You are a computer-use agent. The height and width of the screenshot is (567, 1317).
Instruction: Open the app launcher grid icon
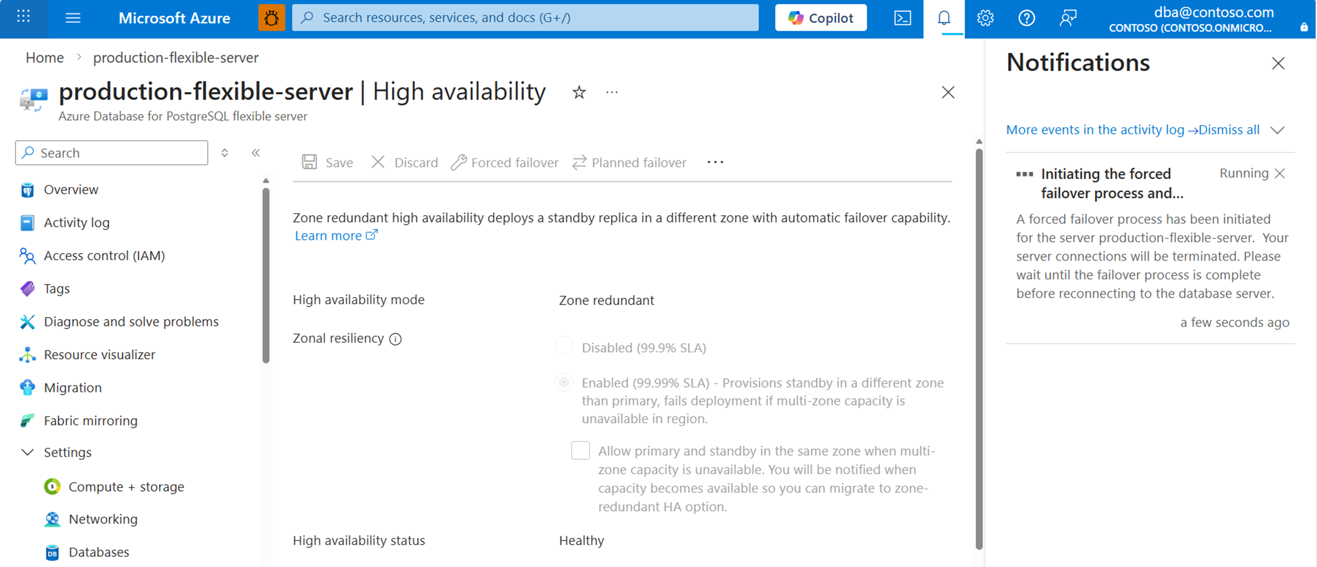pyautogui.click(x=24, y=17)
